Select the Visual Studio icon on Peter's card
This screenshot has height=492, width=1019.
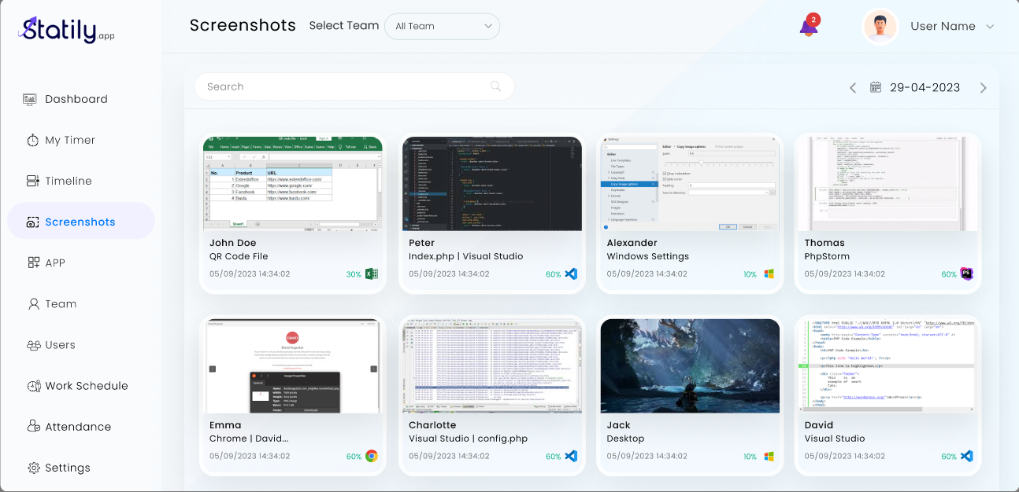click(x=569, y=274)
